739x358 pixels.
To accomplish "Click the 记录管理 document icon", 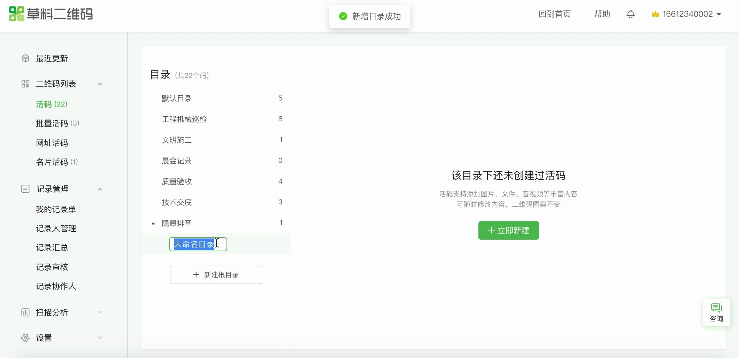I will click(25, 189).
